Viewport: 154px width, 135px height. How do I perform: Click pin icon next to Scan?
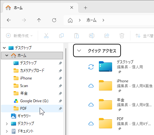tap(60, 86)
